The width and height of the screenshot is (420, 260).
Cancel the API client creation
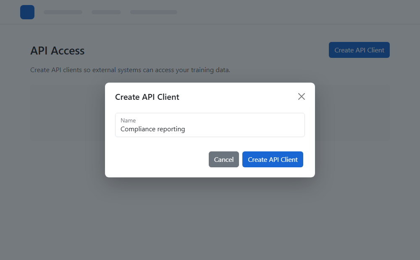pos(224,159)
